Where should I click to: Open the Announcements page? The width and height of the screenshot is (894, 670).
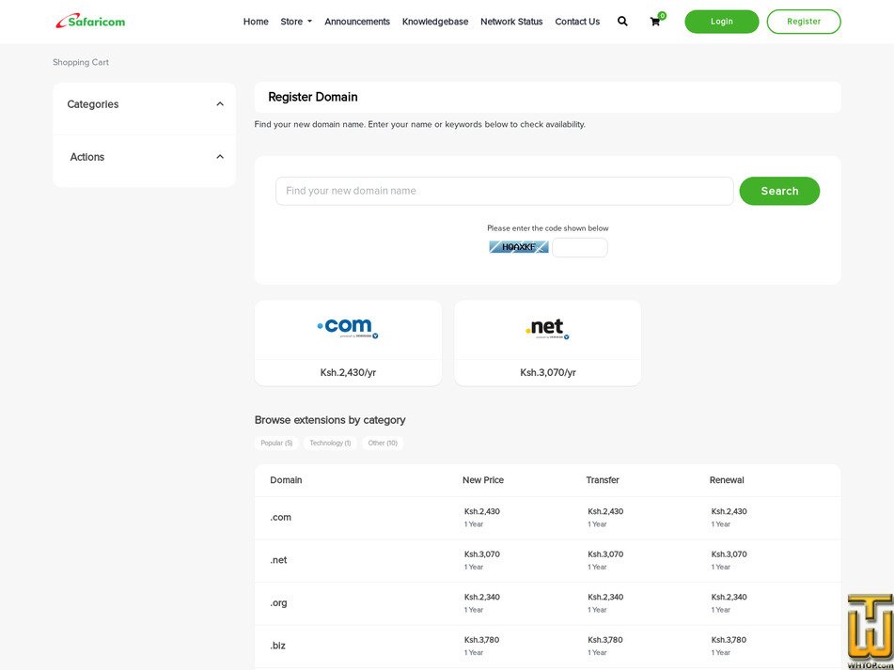tap(357, 22)
